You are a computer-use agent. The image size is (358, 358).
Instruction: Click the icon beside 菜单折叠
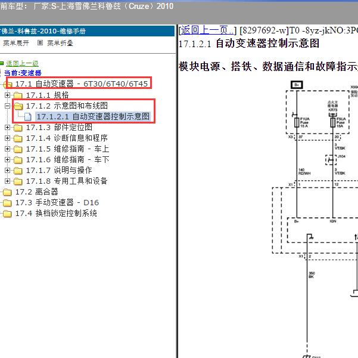click(x=40, y=43)
